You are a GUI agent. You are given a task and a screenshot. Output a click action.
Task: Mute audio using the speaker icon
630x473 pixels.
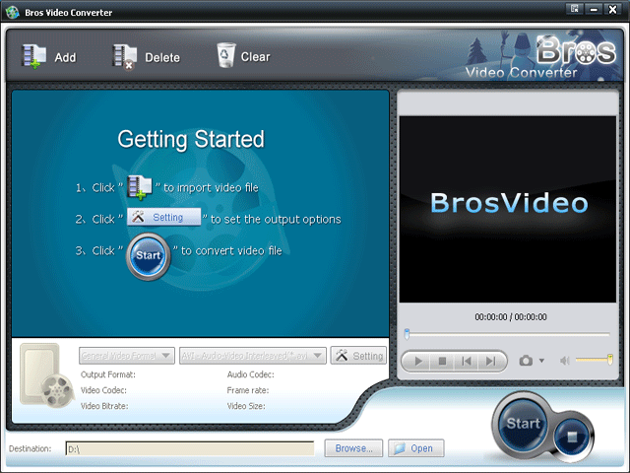pyautogui.click(x=564, y=362)
